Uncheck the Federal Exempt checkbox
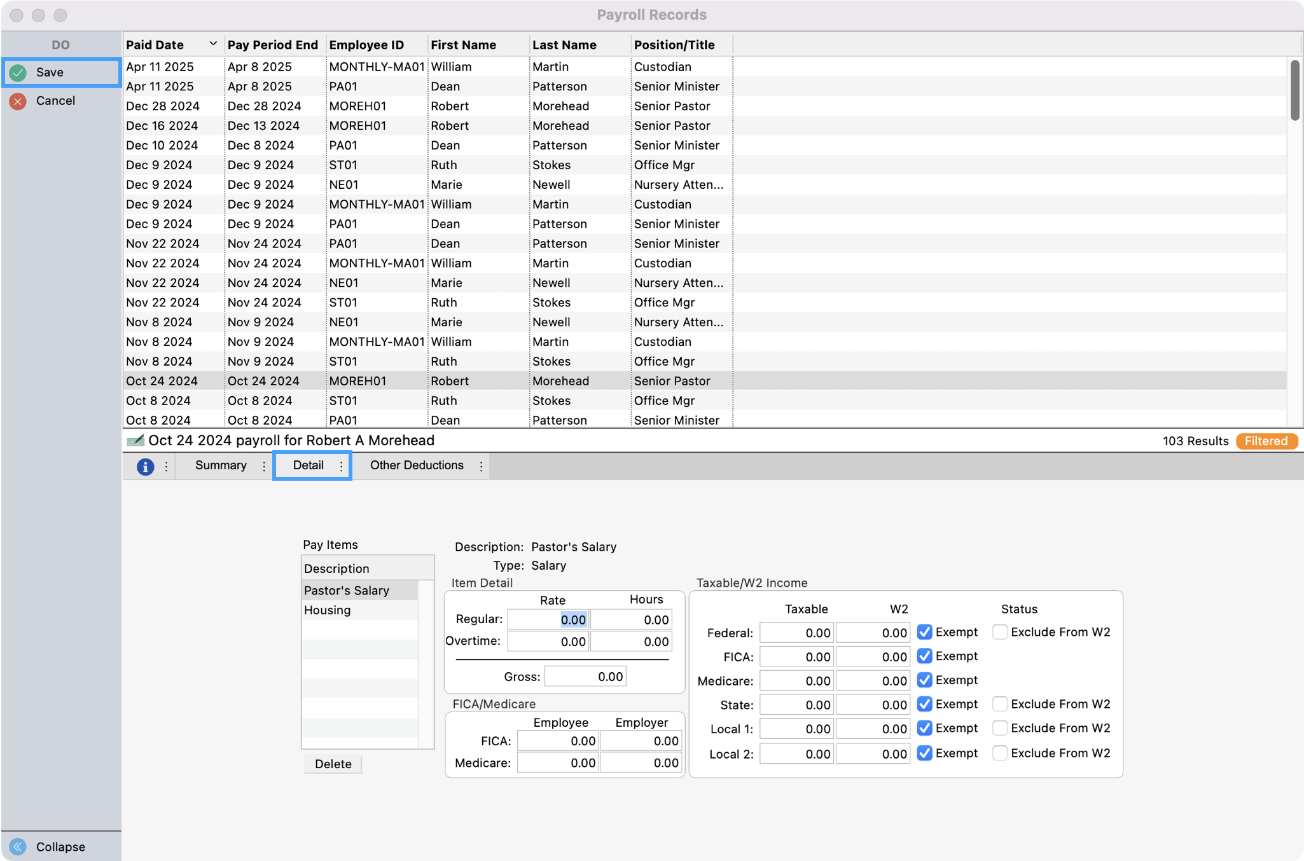Image resolution: width=1304 pixels, height=861 pixels. (x=924, y=631)
